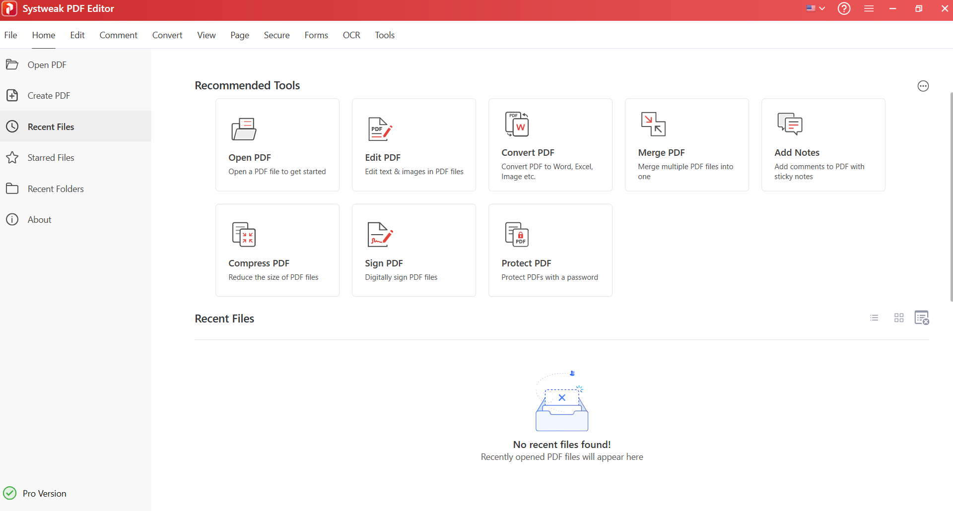953x511 pixels.
Task: Open the Tools tab
Action: (385, 35)
